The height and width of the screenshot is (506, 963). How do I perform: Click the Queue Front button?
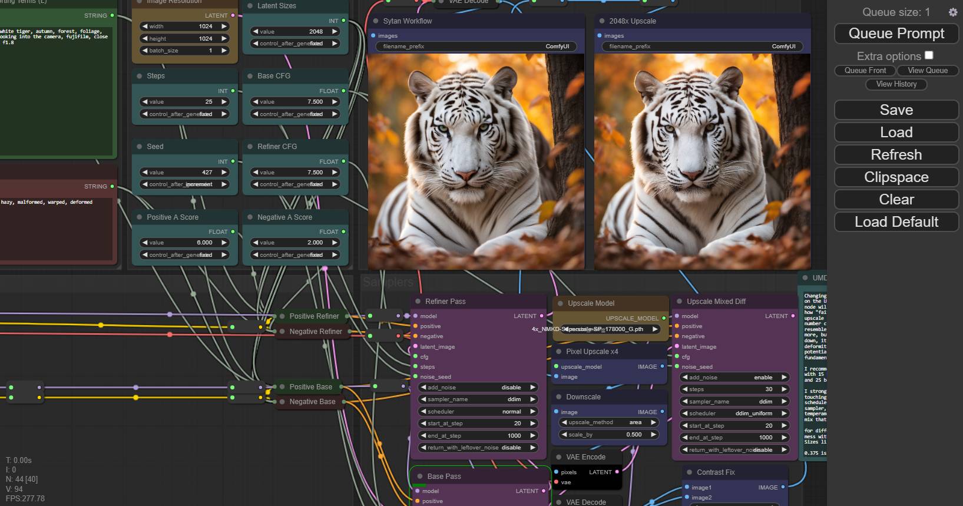click(865, 70)
